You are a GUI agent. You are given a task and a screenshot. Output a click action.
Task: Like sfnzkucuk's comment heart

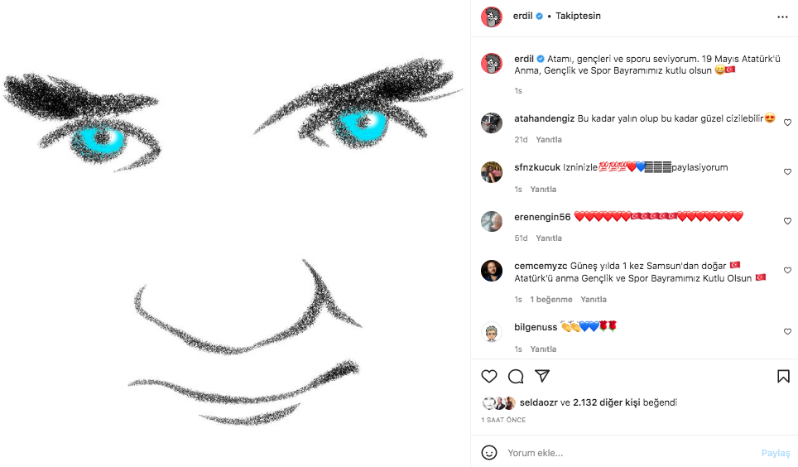[x=787, y=172]
